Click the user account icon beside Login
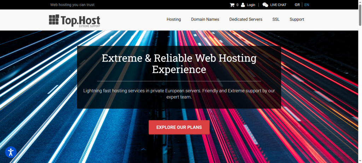The image size is (362, 163). coord(243,5)
